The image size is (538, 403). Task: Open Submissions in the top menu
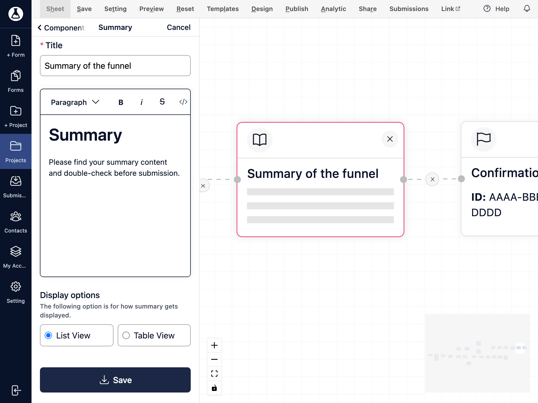pos(409,9)
